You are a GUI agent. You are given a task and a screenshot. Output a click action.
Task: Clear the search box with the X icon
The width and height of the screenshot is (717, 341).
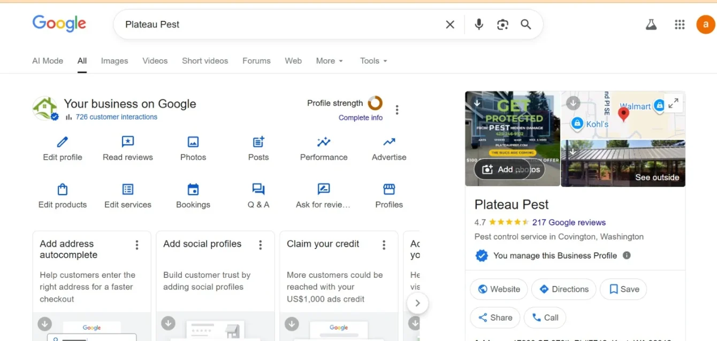click(x=450, y=25)
